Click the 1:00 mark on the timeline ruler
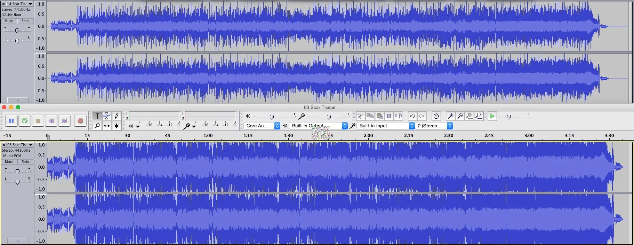This screenshot has width=634, height=245. pos(208,136)
